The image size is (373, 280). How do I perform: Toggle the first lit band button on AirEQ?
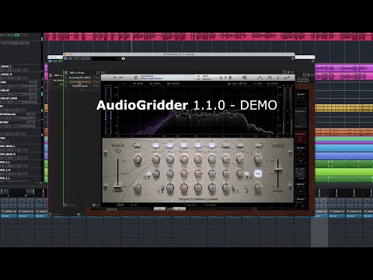pyautogui.click(x=156, y=145)
